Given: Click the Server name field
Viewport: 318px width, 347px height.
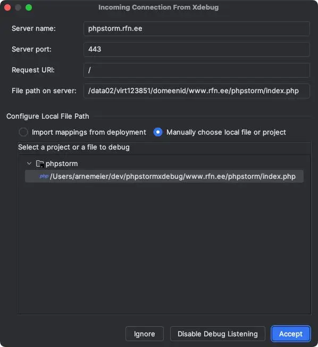Looking at the screenshot, I should click(197, 29).
